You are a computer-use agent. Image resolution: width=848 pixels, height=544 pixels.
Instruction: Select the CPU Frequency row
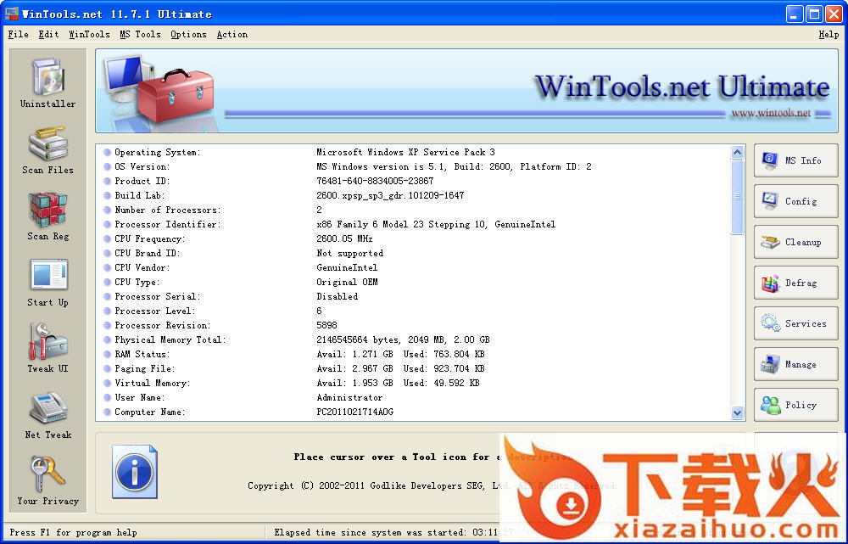pos(413,238)
